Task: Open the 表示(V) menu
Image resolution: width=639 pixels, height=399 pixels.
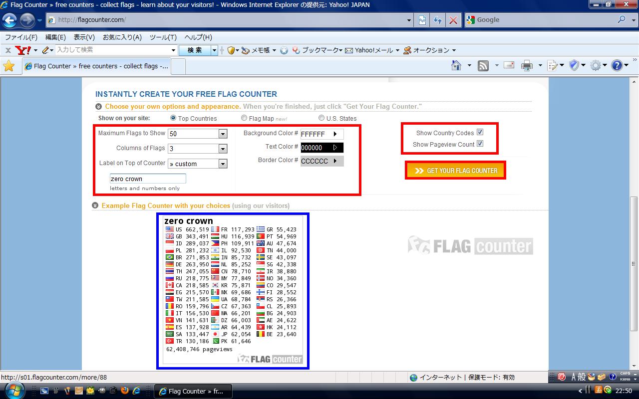Action: coord(84,37)
